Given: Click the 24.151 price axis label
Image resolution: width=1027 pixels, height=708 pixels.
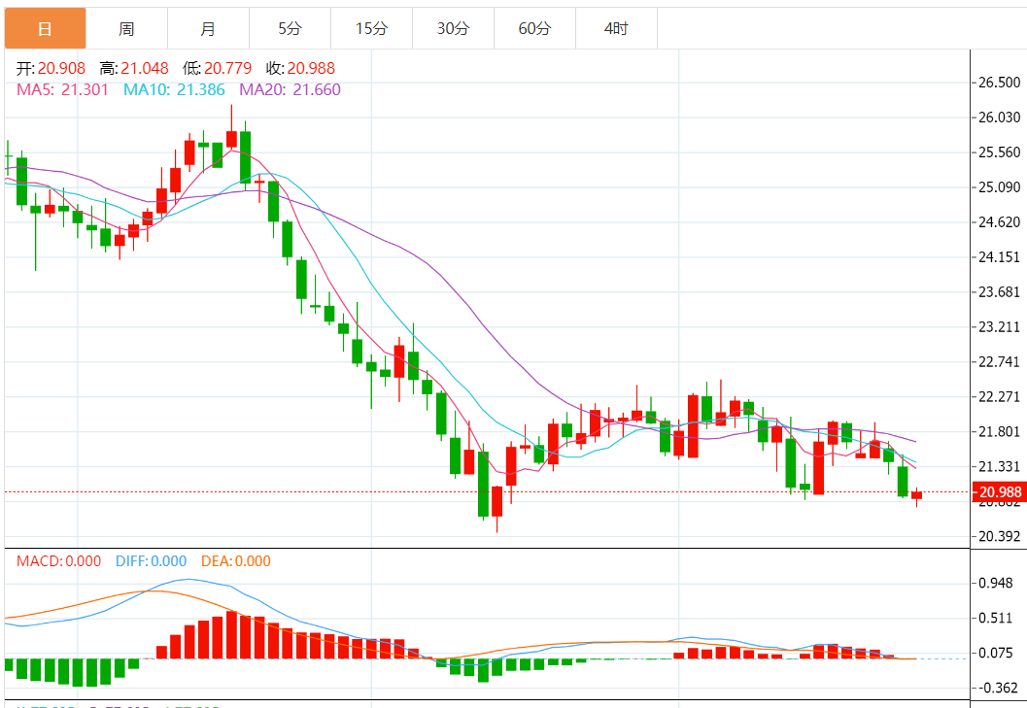Looking at the screenshot, I should click(x=1000, y=257).
